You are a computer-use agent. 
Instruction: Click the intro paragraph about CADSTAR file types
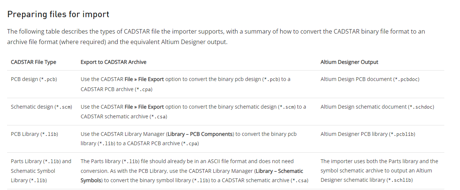216,37
